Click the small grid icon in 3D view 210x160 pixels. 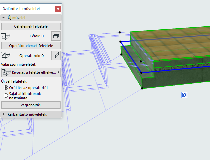tap(184, 95)
